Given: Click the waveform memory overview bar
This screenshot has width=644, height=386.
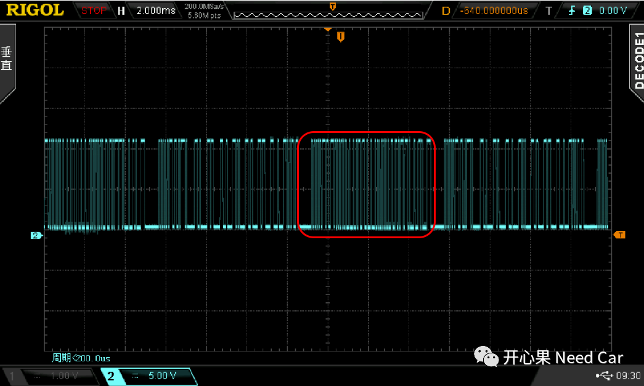Looking at the screenshot, I should coord(328,15).
